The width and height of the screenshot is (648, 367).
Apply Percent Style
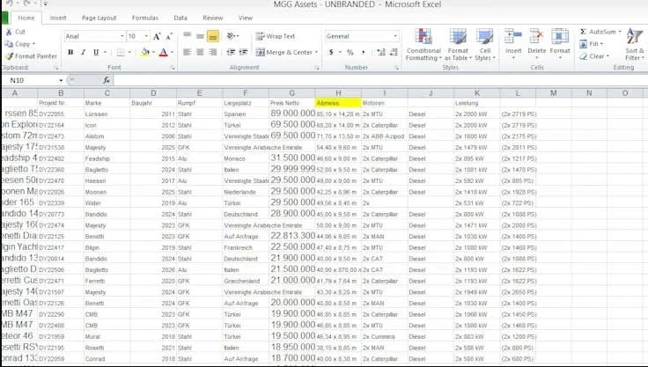click(x=350, y=53)
